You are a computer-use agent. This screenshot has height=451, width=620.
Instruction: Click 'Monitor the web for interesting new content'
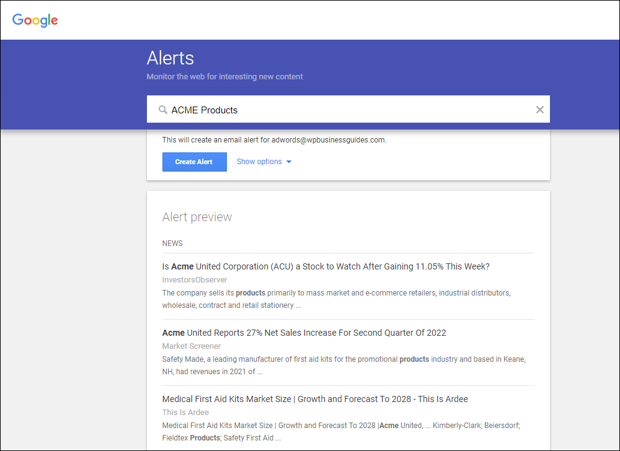(224, 77)
